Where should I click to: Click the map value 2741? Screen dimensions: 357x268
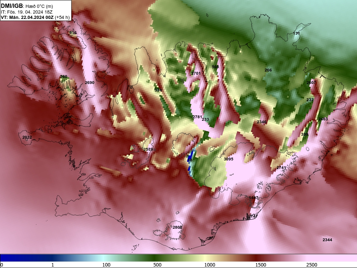281,168
